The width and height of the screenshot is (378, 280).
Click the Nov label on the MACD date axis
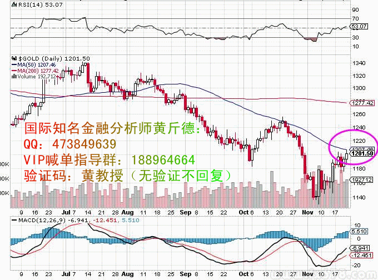click(308, 274)
